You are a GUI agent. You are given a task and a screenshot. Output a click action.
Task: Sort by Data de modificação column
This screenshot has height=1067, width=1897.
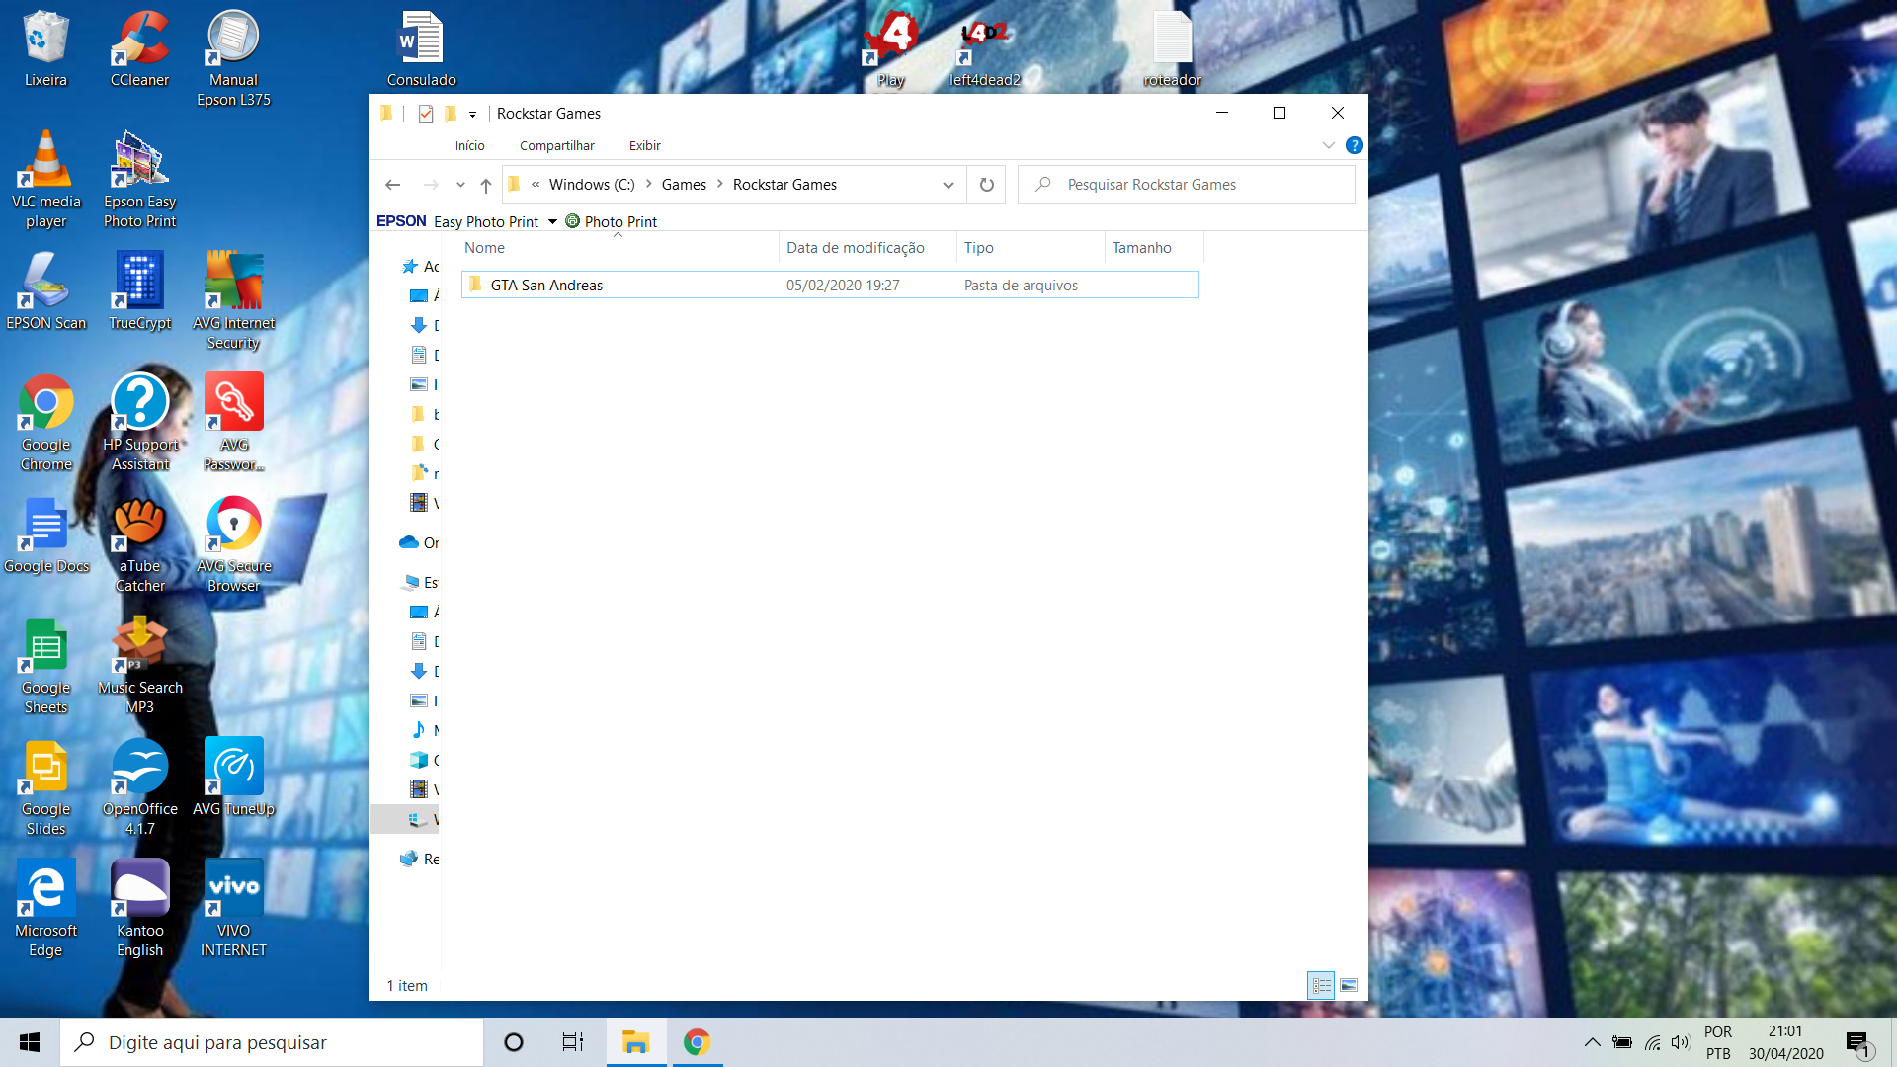coord(867,248)
